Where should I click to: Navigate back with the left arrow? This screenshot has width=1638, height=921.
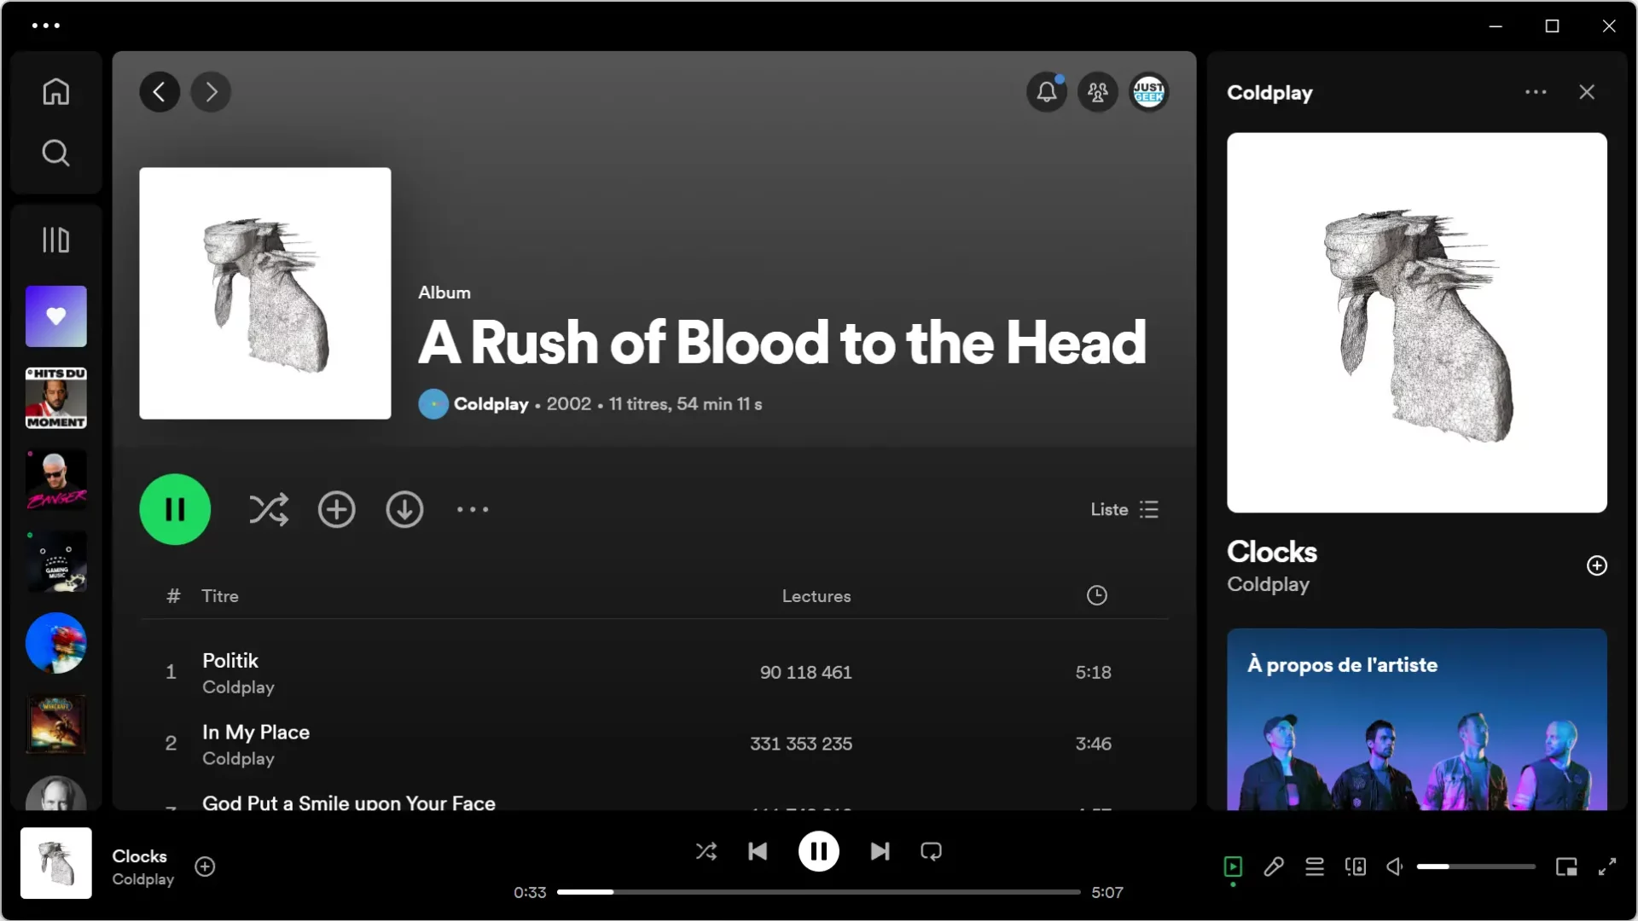[x=160, y=91]
